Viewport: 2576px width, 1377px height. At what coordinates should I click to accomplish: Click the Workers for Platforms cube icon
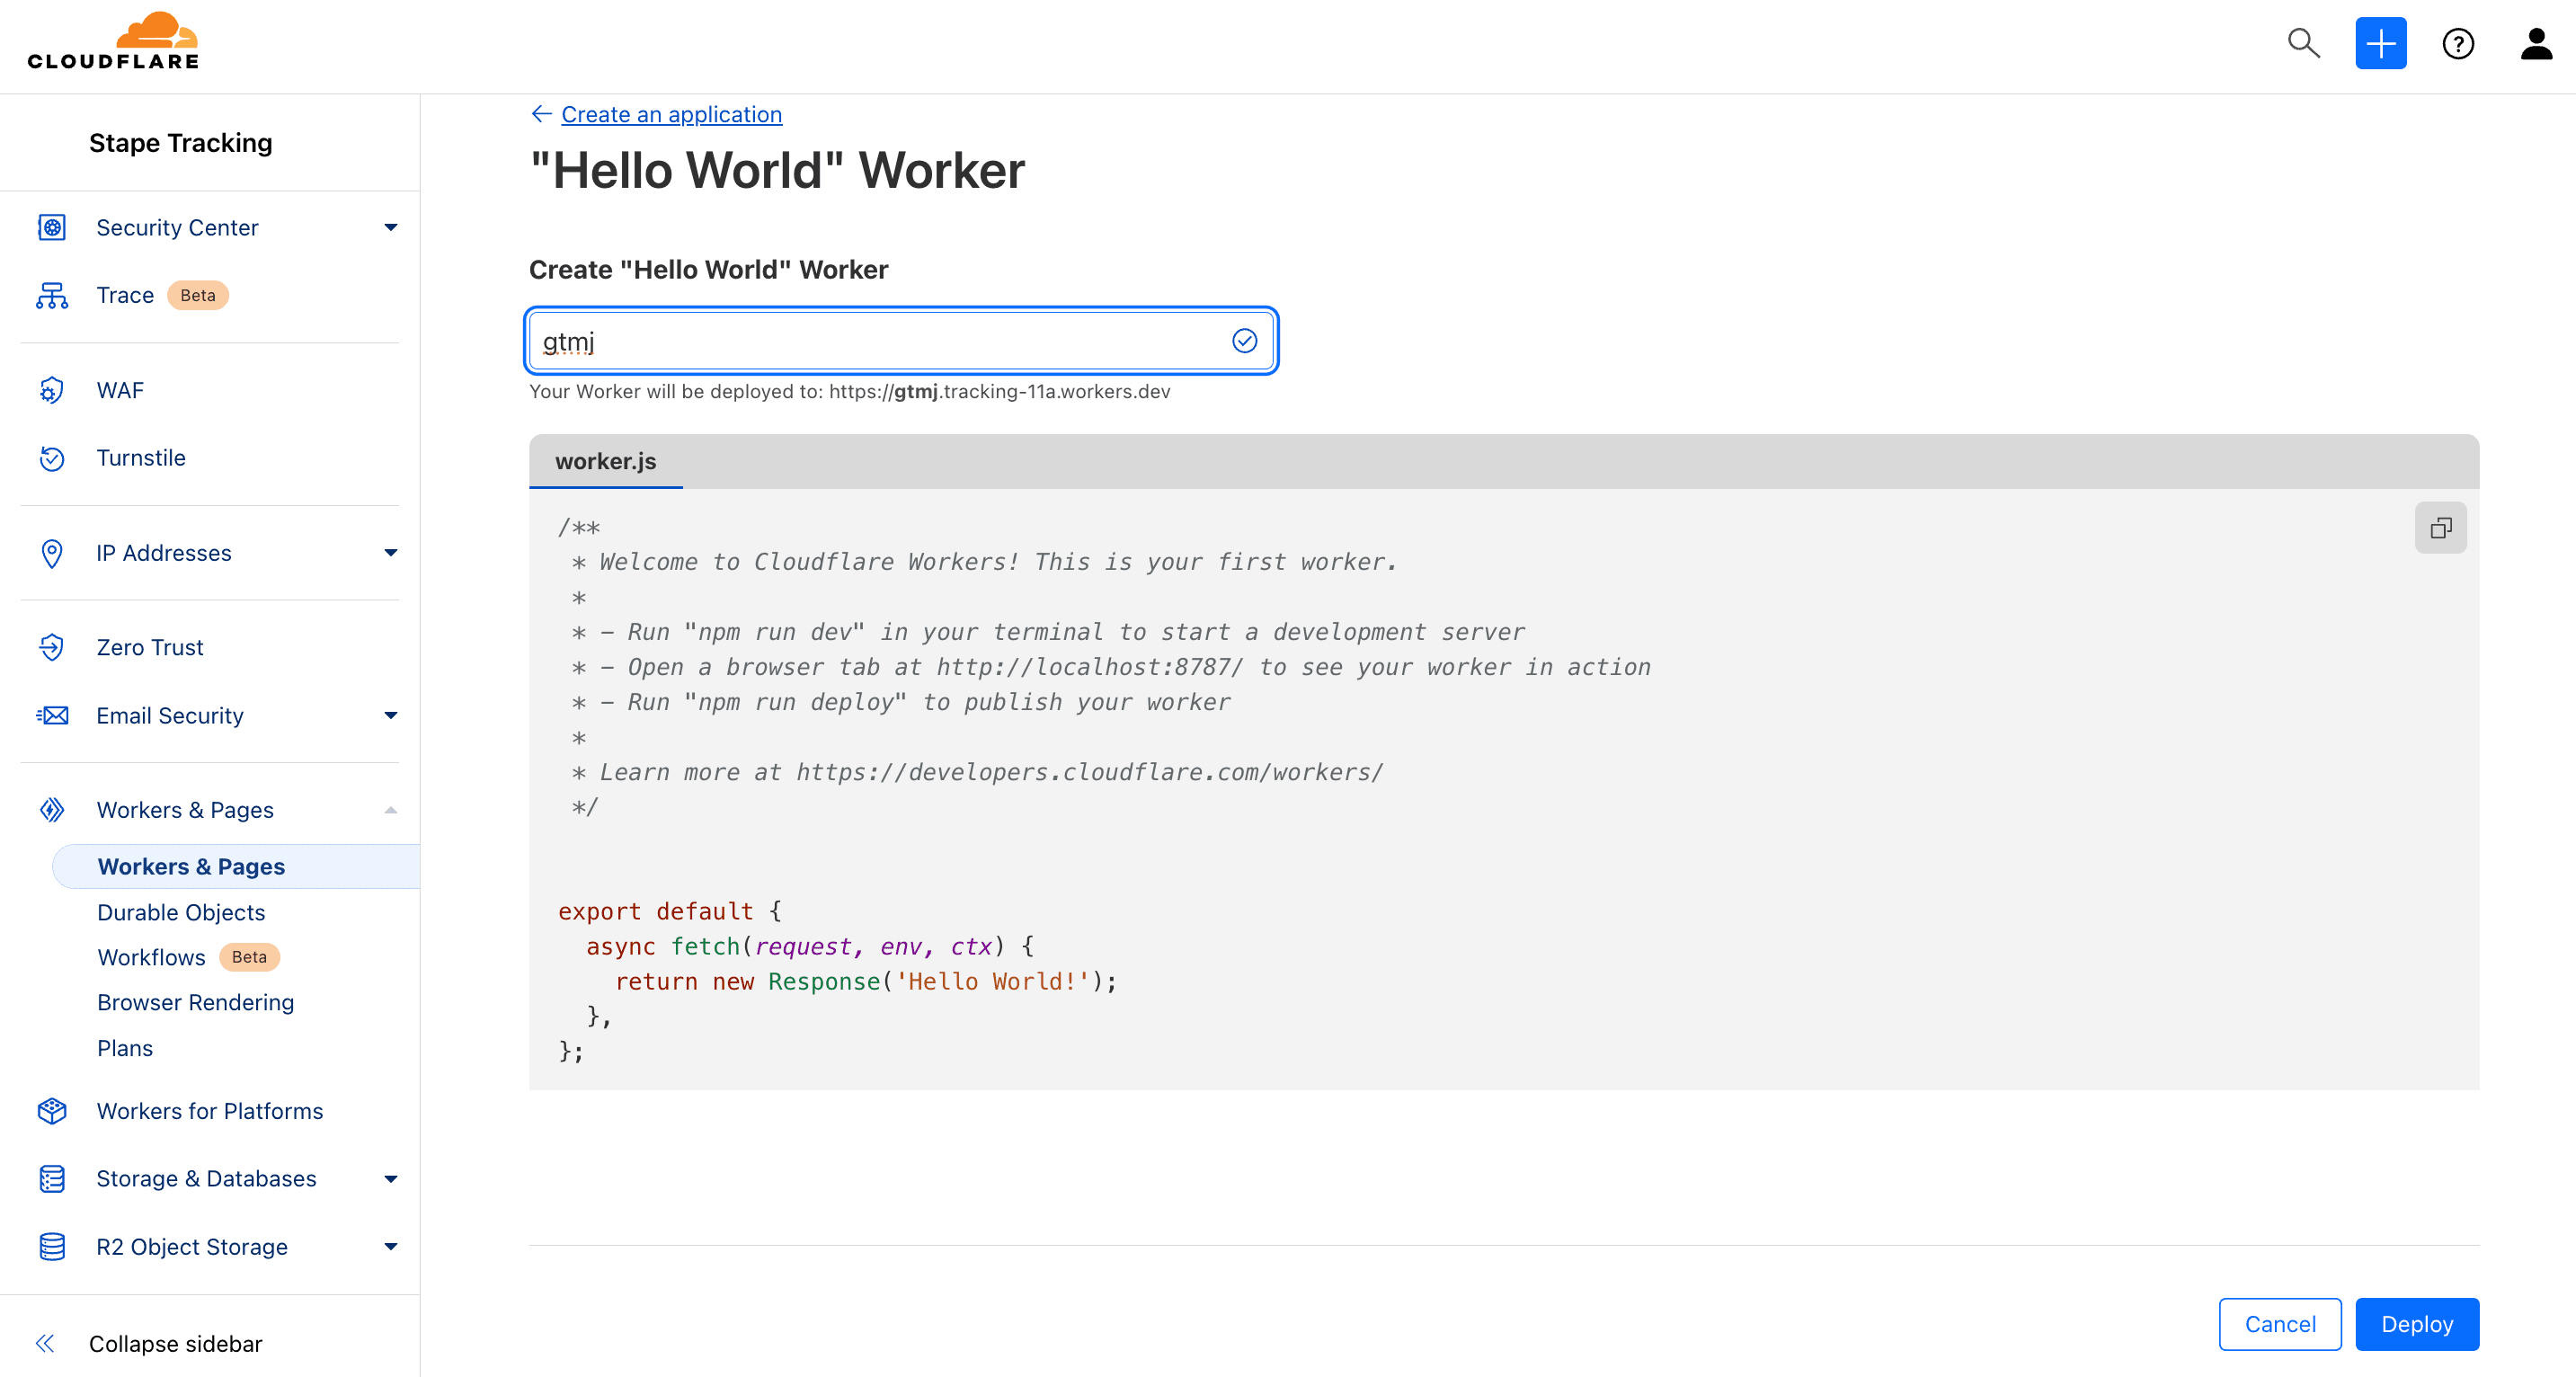click(52, 1111)
